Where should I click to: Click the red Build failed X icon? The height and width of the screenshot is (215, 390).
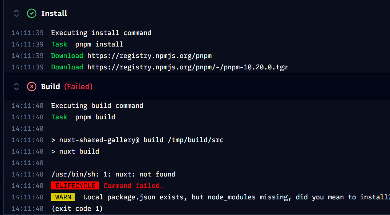[31, 87]
